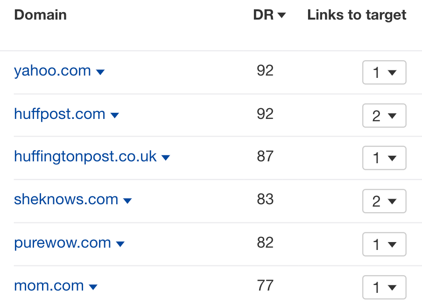
Task: Expand the arrow beside huffpost.com
Action: pos(115,115)
